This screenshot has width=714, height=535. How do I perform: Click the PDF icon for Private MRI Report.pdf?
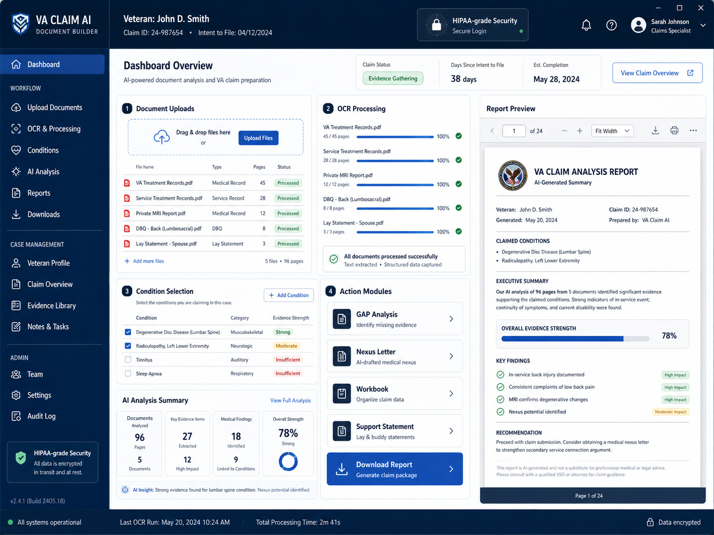pos(127,213)
